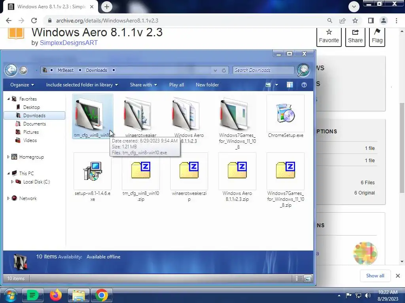Select the setup-w8.1-1.4.6.exe installer
This screenshot has width=405, height=303.
93,177
